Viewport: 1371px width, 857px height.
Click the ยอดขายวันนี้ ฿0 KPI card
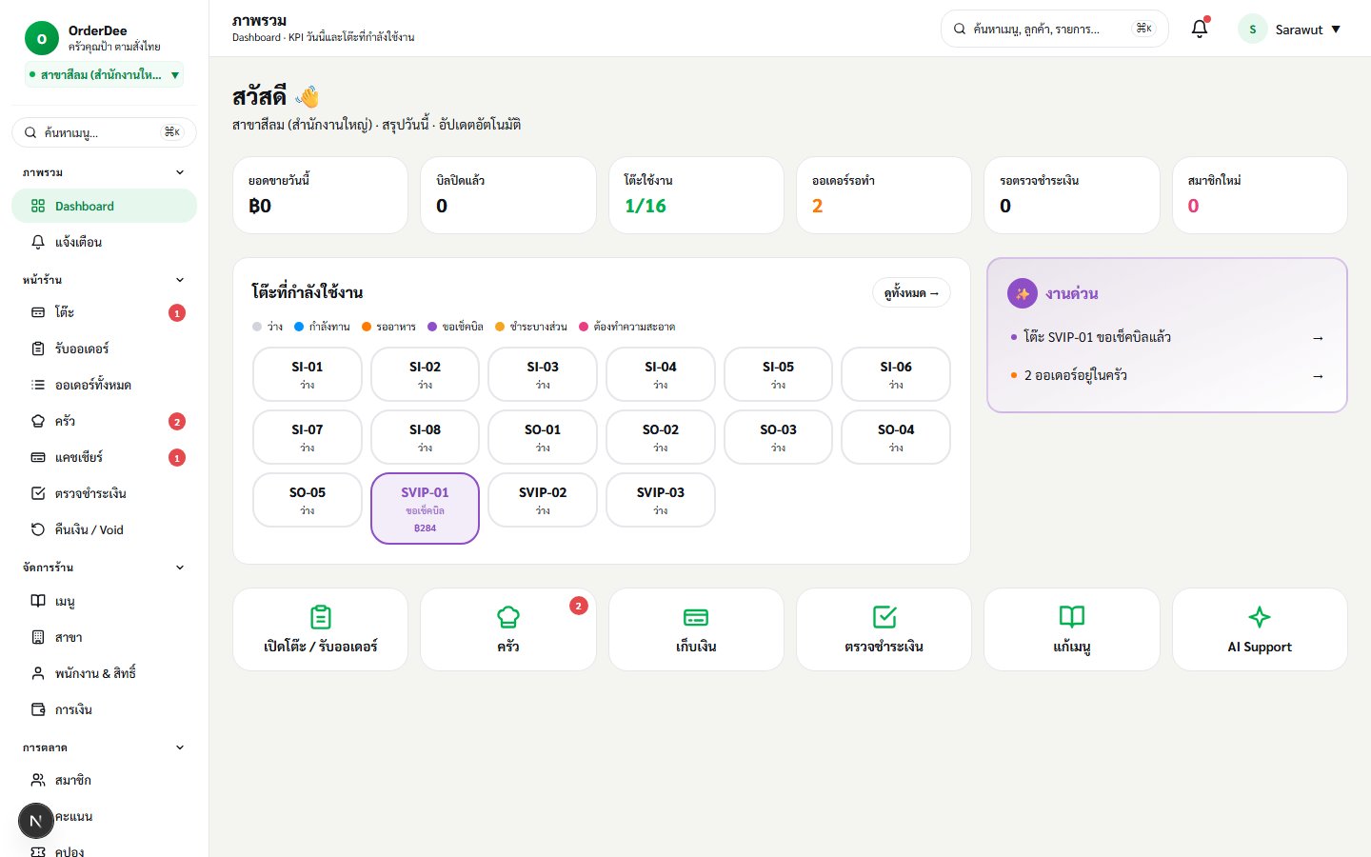320,195
